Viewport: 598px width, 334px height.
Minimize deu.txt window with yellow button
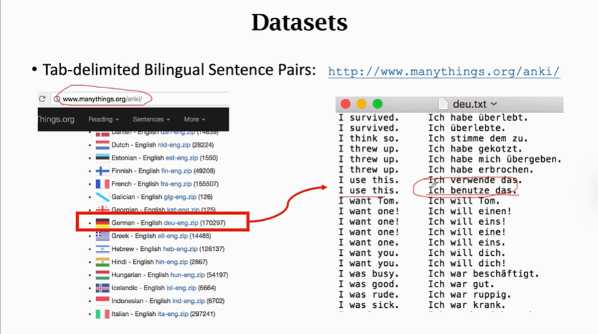(362, 104)
